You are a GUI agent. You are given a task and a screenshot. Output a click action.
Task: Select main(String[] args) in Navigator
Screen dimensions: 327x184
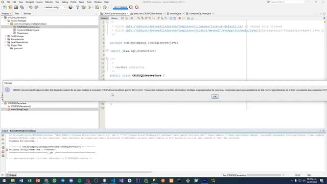(x=19, y=109)
